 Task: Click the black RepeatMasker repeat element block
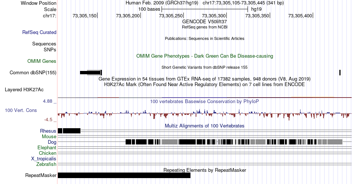pos(124,175)
